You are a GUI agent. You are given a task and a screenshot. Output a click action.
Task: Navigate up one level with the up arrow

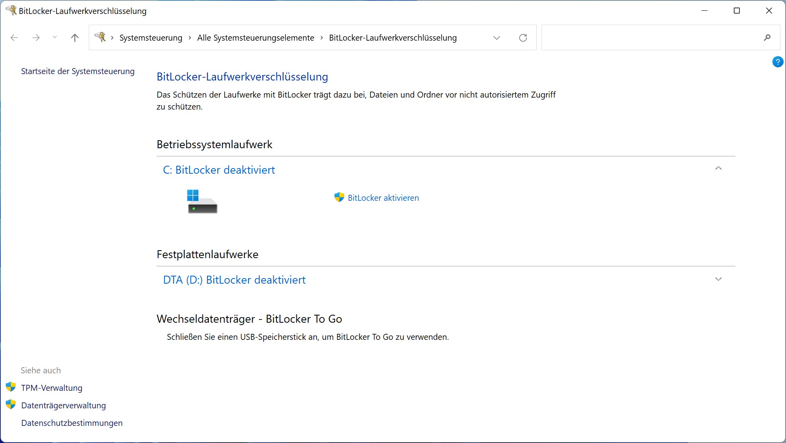pyautogui.click(x=74, y=37)
